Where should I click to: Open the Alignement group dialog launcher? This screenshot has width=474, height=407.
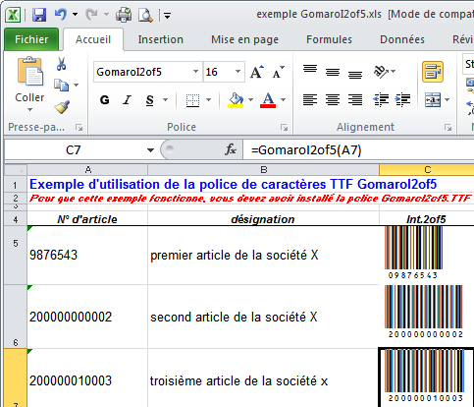448,128
